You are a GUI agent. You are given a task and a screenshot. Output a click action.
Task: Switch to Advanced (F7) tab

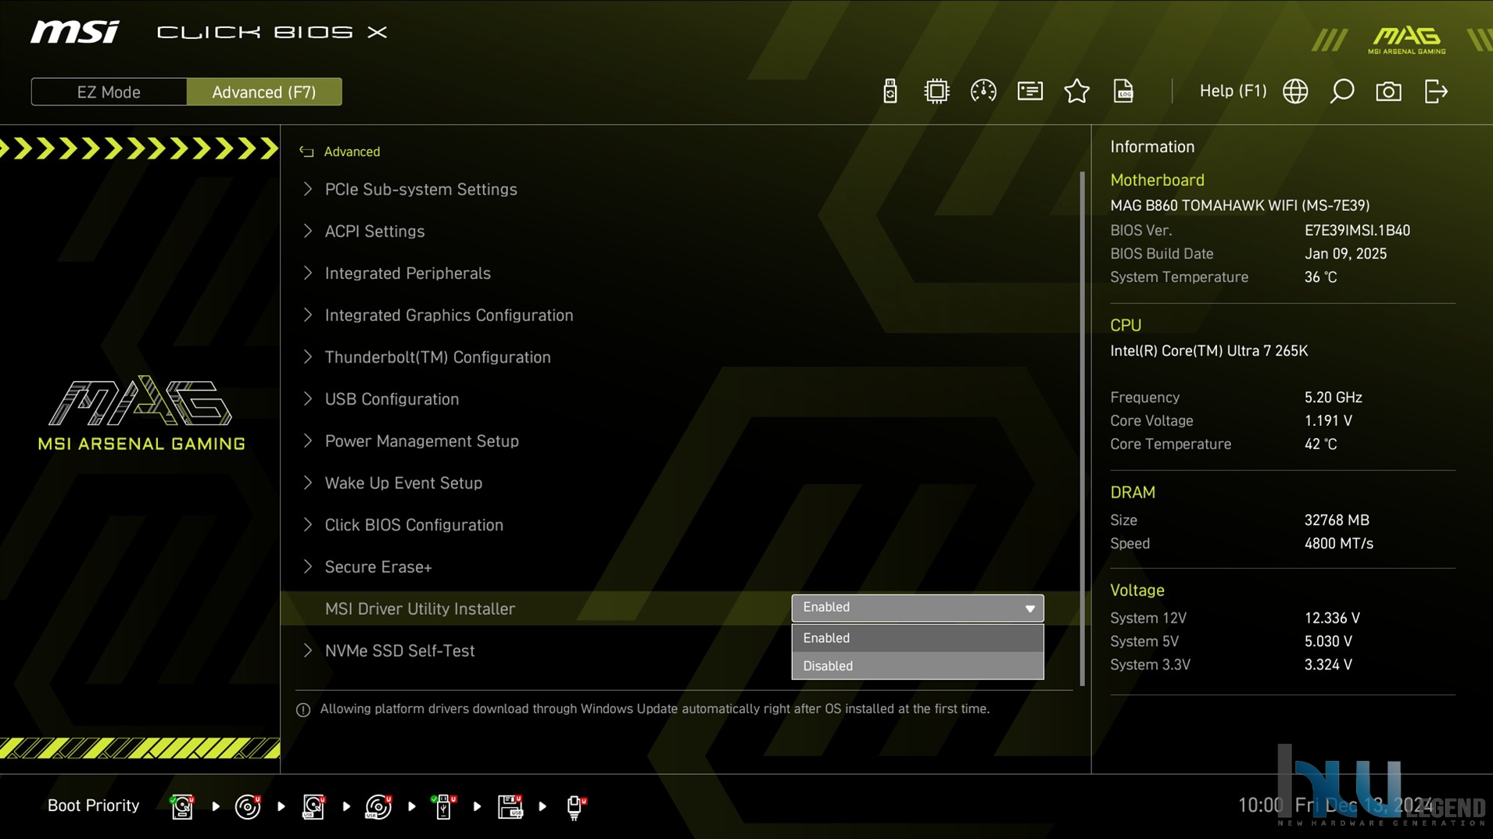click(264, 91)
